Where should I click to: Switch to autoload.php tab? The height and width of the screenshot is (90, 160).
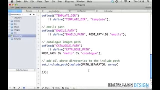pyautogui.click(x=54, y=11)
